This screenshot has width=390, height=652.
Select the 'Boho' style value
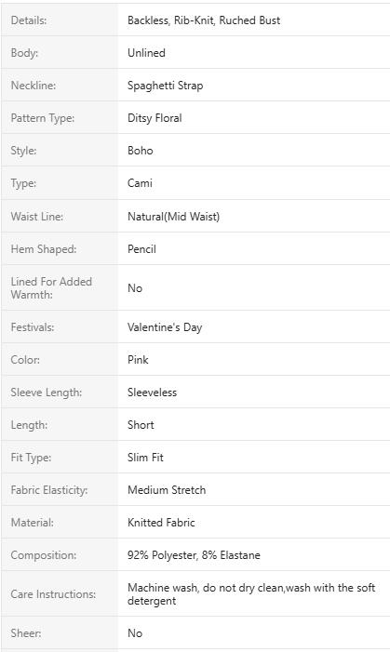click(x=140, y=151)
